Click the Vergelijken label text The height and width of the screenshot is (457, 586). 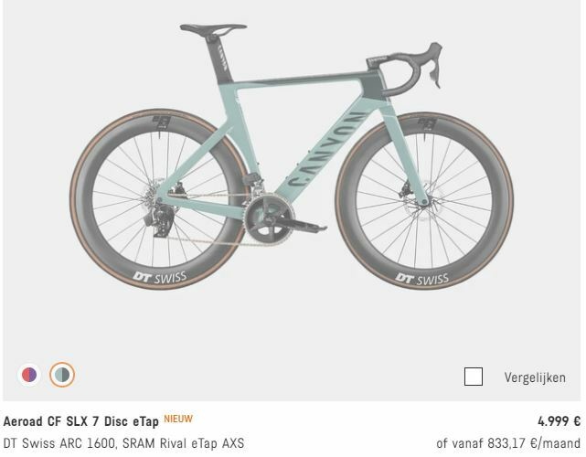pos(535,377)
